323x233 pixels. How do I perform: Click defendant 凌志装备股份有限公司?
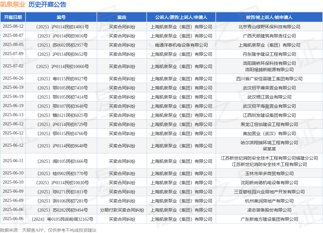(269, 210)
